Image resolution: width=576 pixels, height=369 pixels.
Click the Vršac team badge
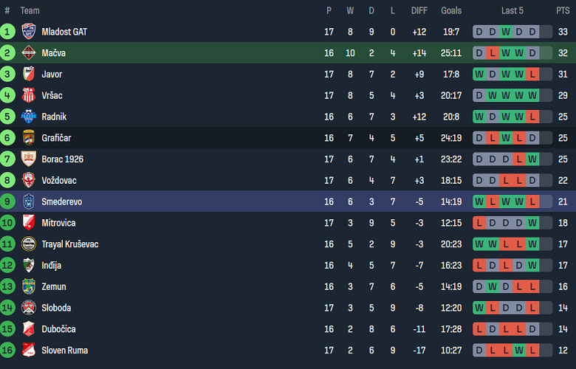(29, 95)
